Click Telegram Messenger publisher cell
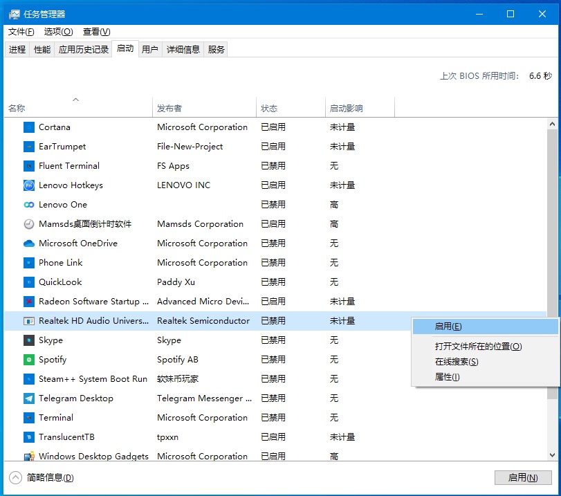Screen dimensions: 561x496 click(x=204, y=398)
